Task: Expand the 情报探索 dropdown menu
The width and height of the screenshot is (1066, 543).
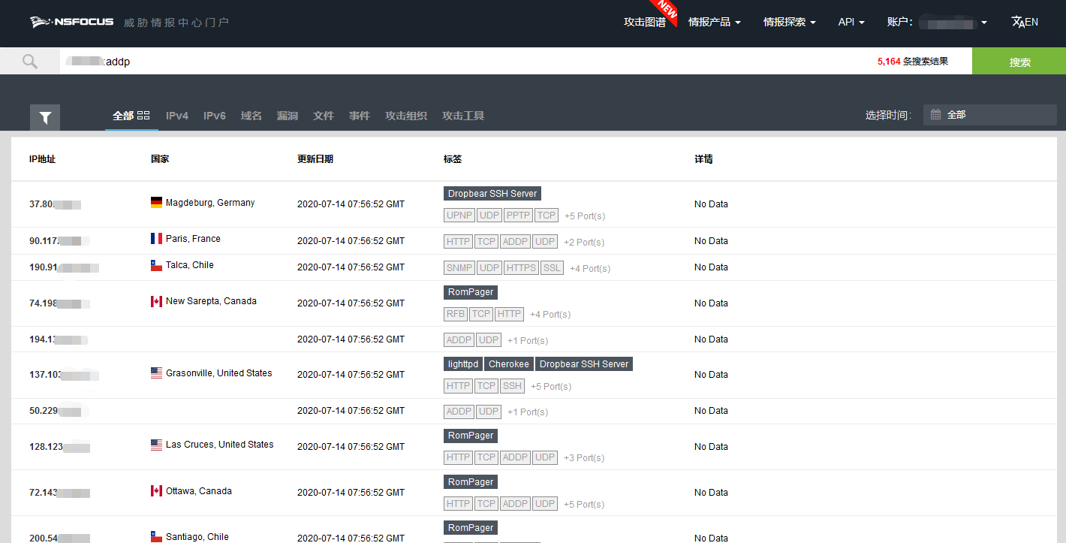Action: 789,23
